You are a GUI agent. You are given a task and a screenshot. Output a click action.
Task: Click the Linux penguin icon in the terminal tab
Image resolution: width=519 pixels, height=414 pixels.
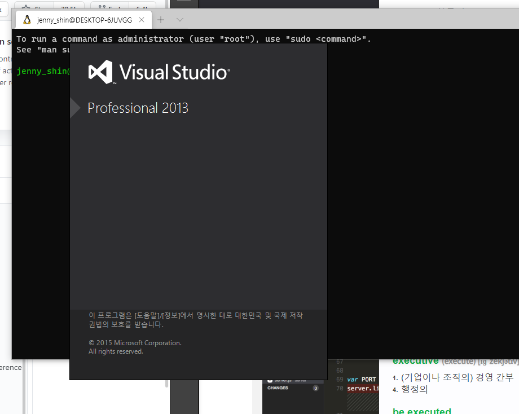27,20
